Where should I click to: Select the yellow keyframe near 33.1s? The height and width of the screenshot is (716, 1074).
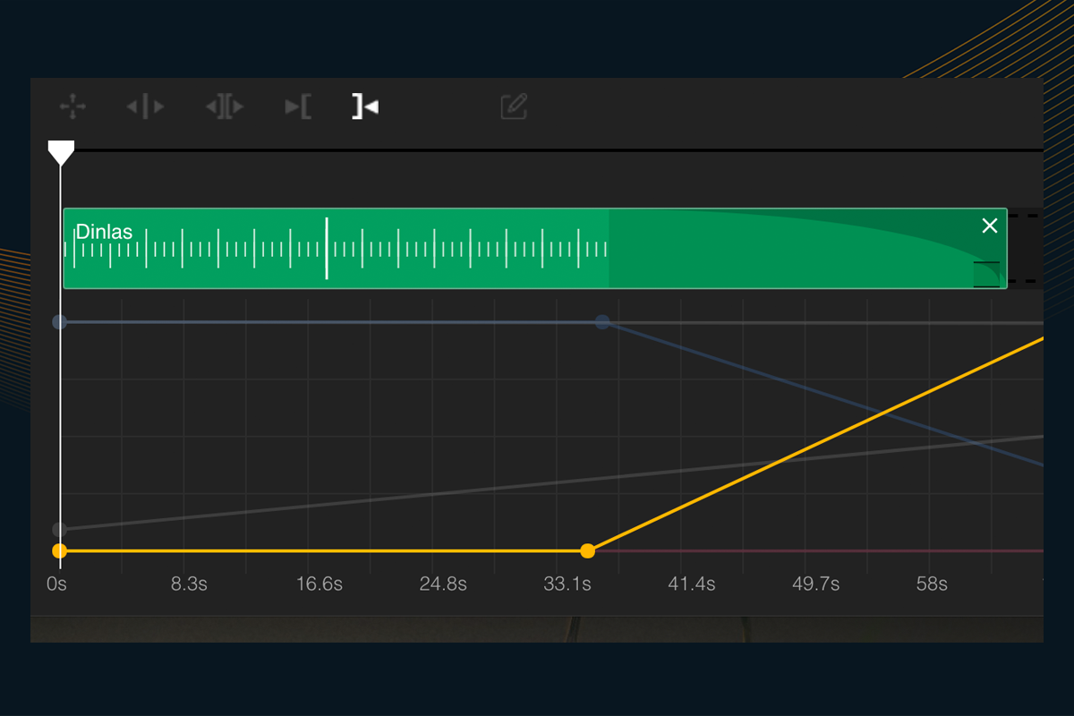click(587, 550)
